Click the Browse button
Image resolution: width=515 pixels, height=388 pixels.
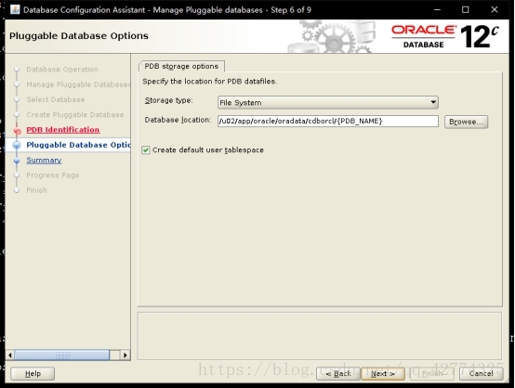pos(466,122)
